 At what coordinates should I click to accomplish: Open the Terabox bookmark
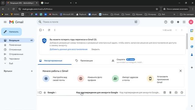104,14
